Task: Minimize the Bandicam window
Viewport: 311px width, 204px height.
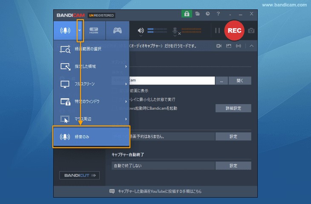Action: [241, 15]
